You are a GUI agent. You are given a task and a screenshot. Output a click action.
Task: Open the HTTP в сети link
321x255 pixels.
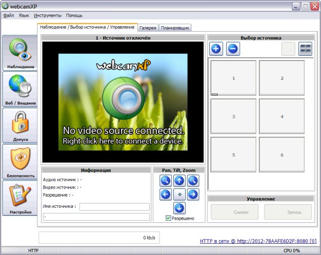[258, 241]
